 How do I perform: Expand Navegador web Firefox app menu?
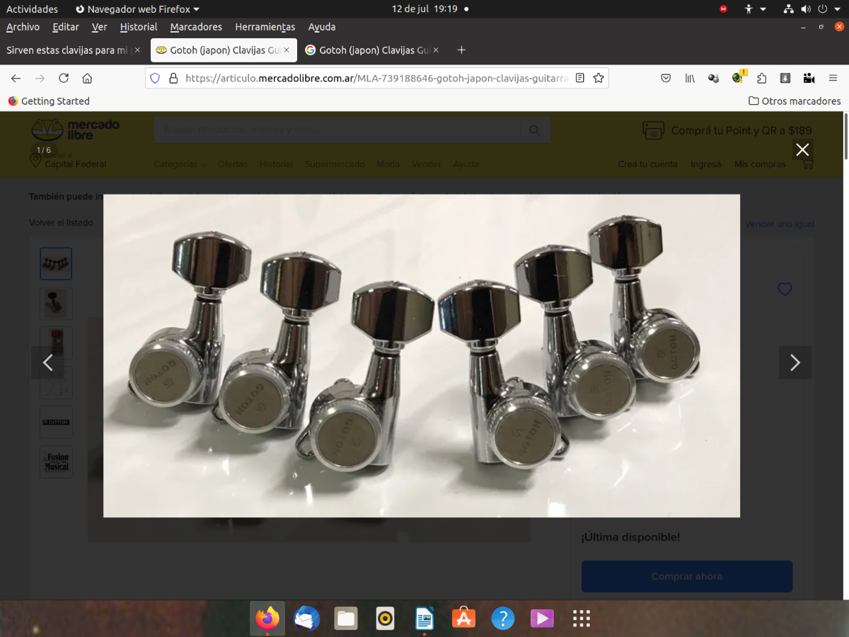click(137, 9)
